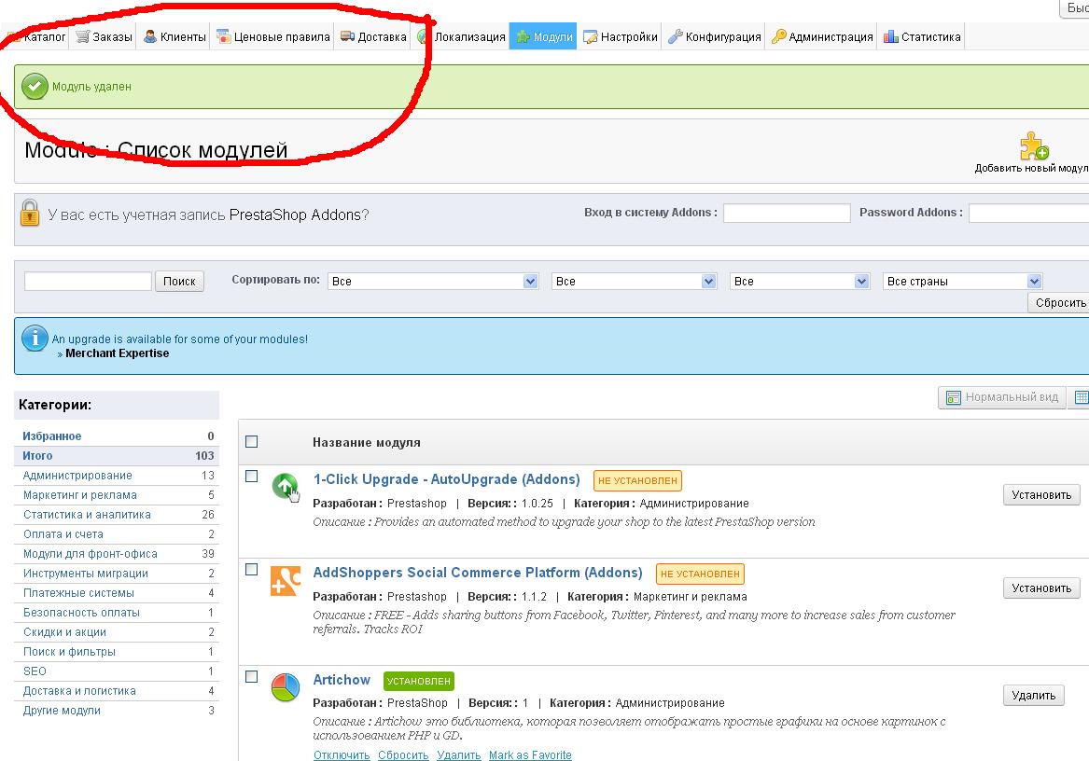The image size is (1089, 761).
Task: Open the second Все filter dropdown
Action: [635, 282]
